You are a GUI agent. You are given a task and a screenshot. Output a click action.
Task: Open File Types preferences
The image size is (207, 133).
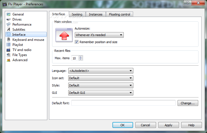pyautogui.click(x=20, y=55)
